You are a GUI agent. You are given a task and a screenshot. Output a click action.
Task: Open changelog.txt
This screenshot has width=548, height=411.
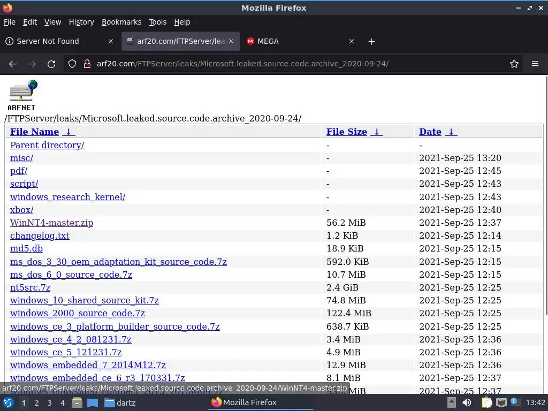click(40, 236)
